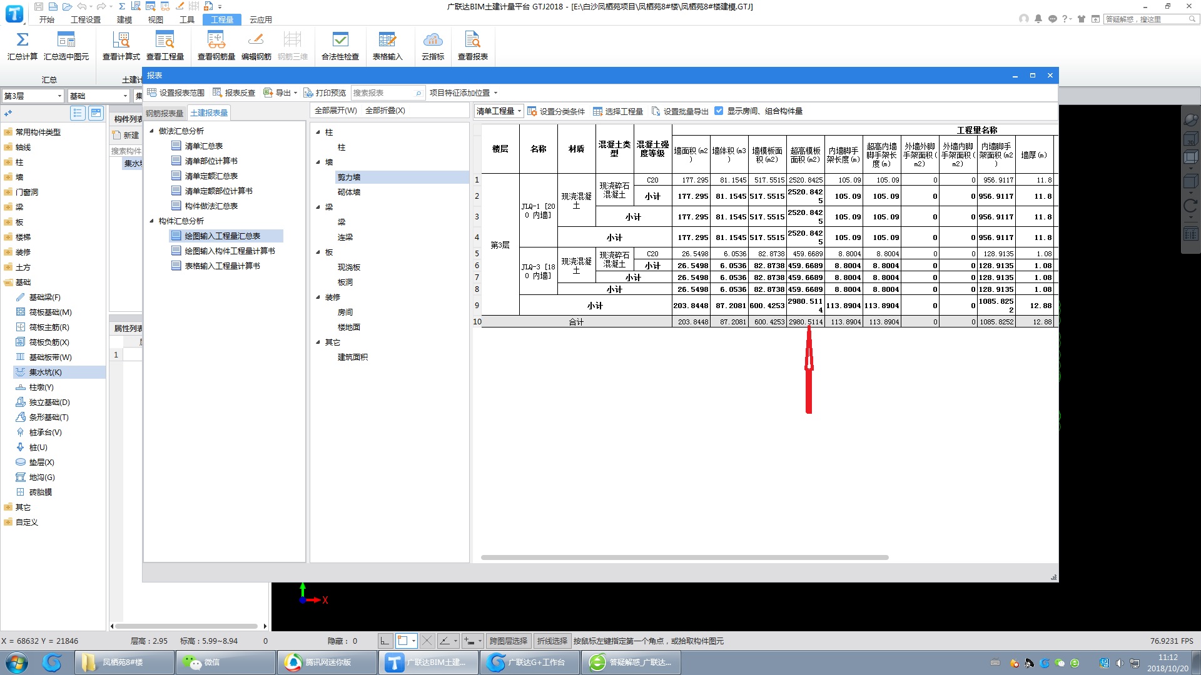Click the report table horizontal scrollbar
Viewport: 1201px width, 675px height.
[684, 557]
